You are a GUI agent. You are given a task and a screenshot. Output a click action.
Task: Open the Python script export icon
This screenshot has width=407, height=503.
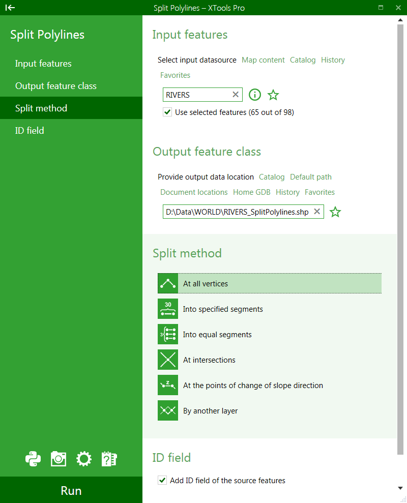tap(33, 459)
